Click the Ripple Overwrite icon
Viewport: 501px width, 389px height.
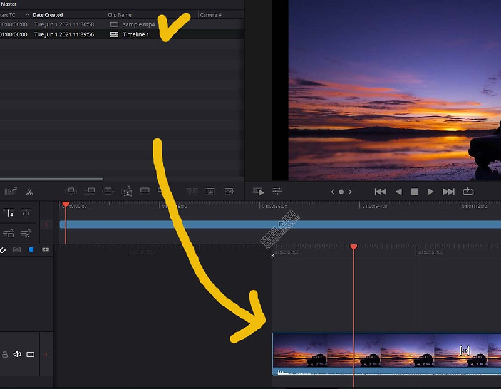point(108,191)
